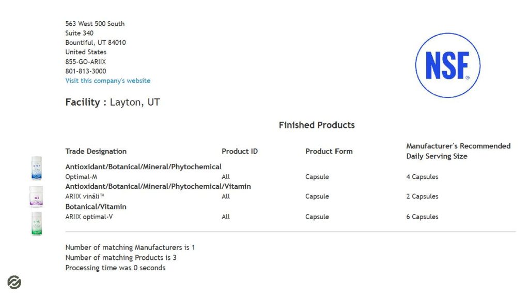Click the 855-GO-ARIIX phone number
Viewport: 529px width, 297px height.
coord(86,62)
